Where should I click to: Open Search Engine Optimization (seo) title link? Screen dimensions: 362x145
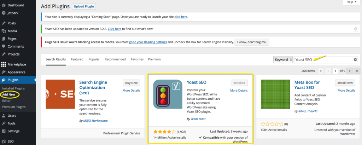[93, 88]
